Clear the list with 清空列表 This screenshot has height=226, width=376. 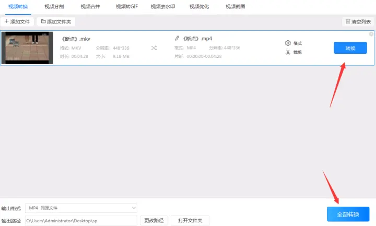click(x=358, y=21)
